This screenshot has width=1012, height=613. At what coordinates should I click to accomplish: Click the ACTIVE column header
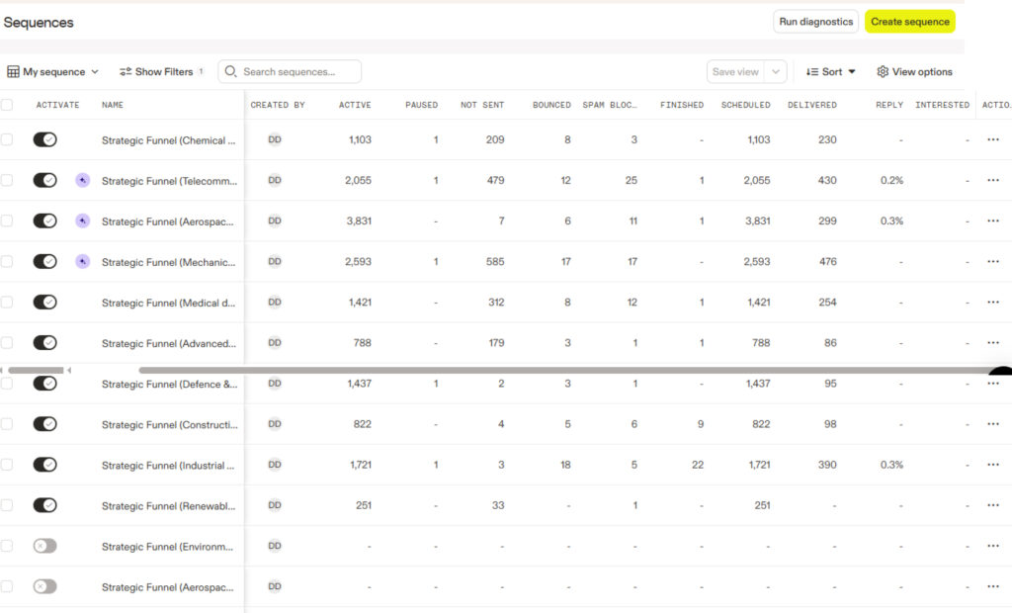click(x=355, y=105)
